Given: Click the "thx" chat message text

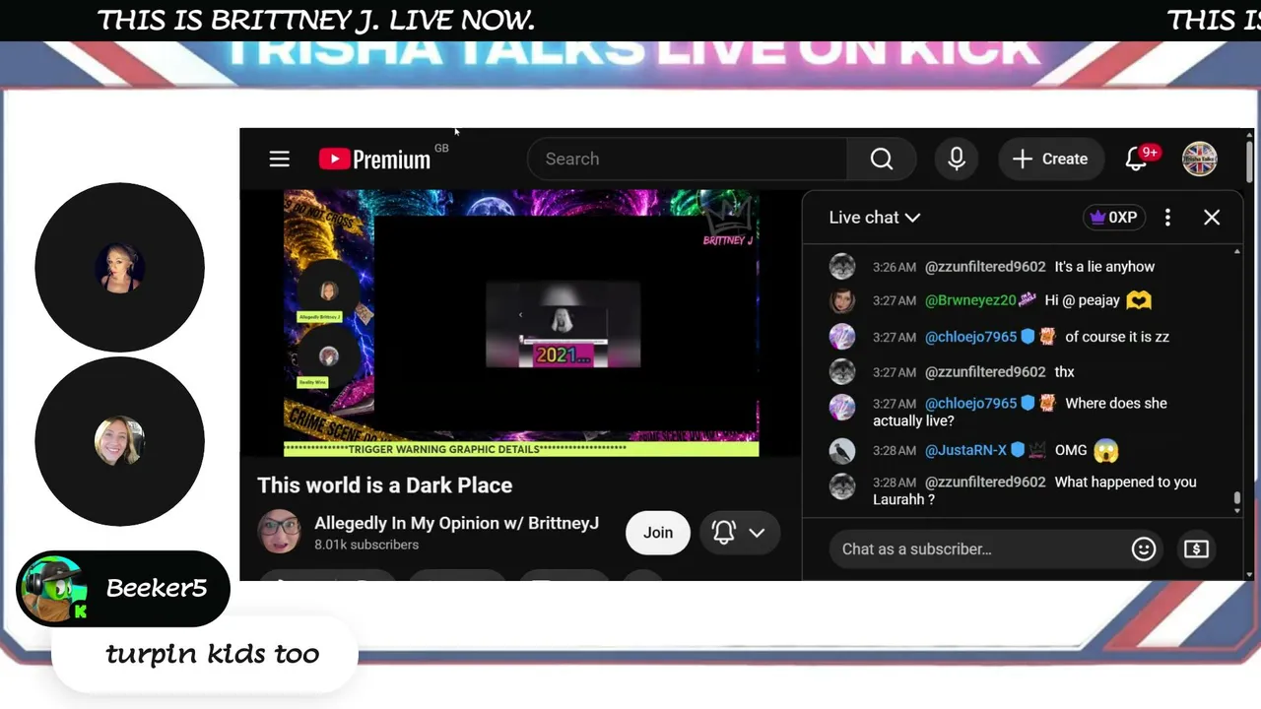Looking at the screenshot, I should click(1065, 372).
